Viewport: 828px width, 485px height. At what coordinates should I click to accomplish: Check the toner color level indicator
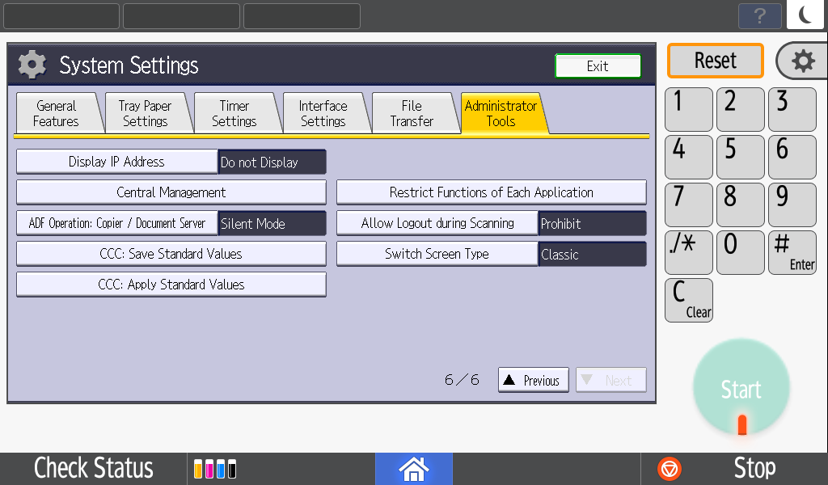tap(216, 469)
